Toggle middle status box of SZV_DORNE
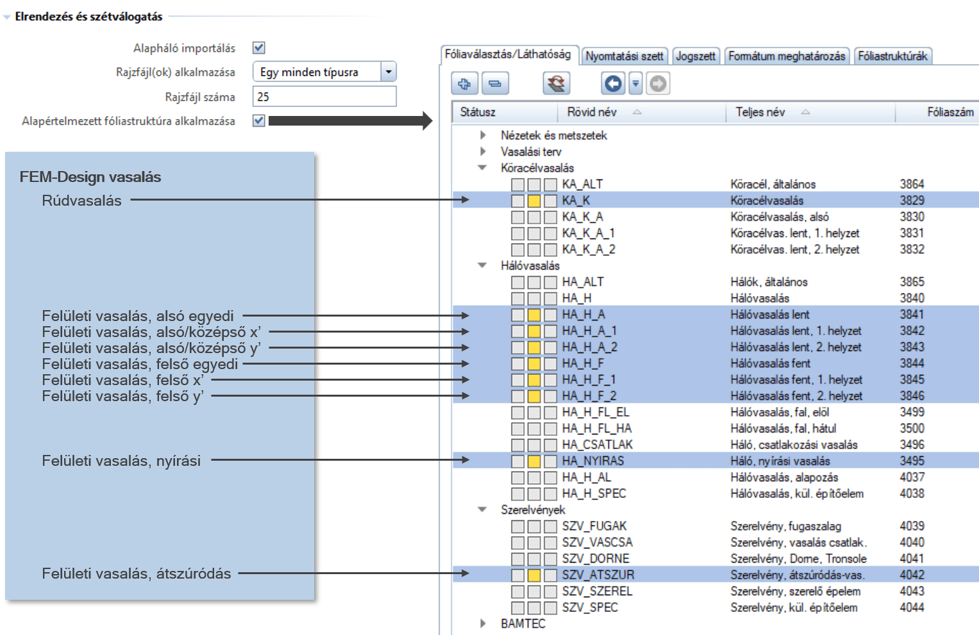This screenshot has width=979, height=635. click(534, 559)
